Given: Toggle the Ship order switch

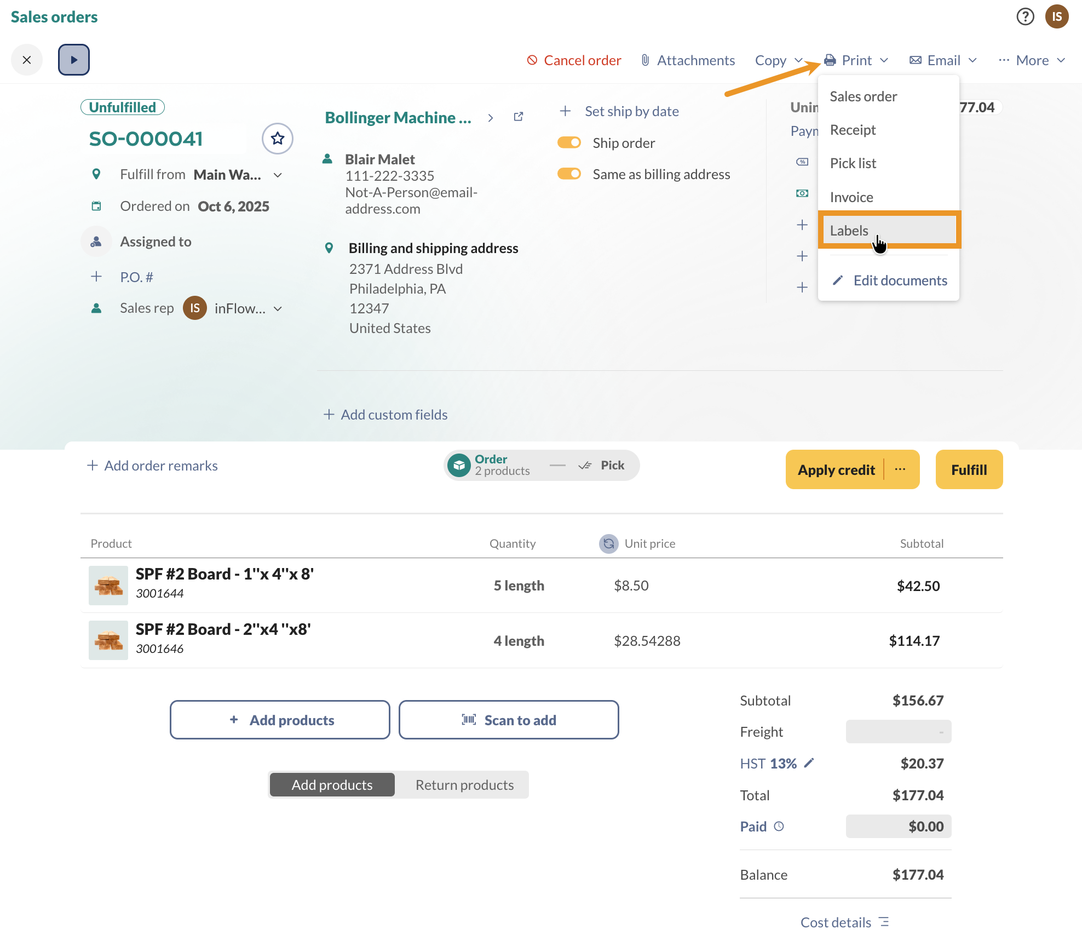Looking at the screenshot, I should 569,143.
